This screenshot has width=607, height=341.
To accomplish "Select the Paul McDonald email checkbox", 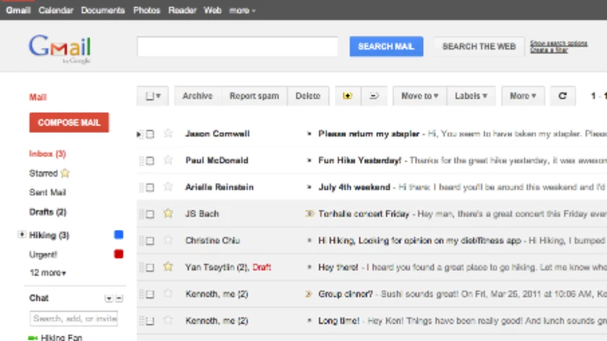I will 150,161.
